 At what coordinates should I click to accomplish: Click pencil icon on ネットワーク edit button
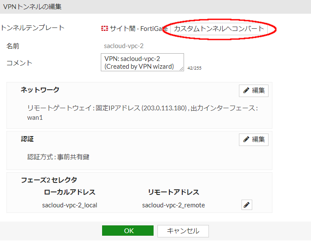pos(246,91)
